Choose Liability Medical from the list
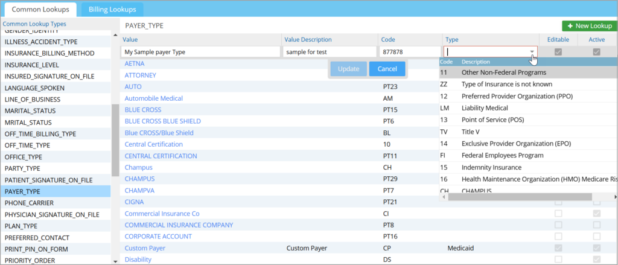Viewport: 618px width, 265px height. [485, 108]
